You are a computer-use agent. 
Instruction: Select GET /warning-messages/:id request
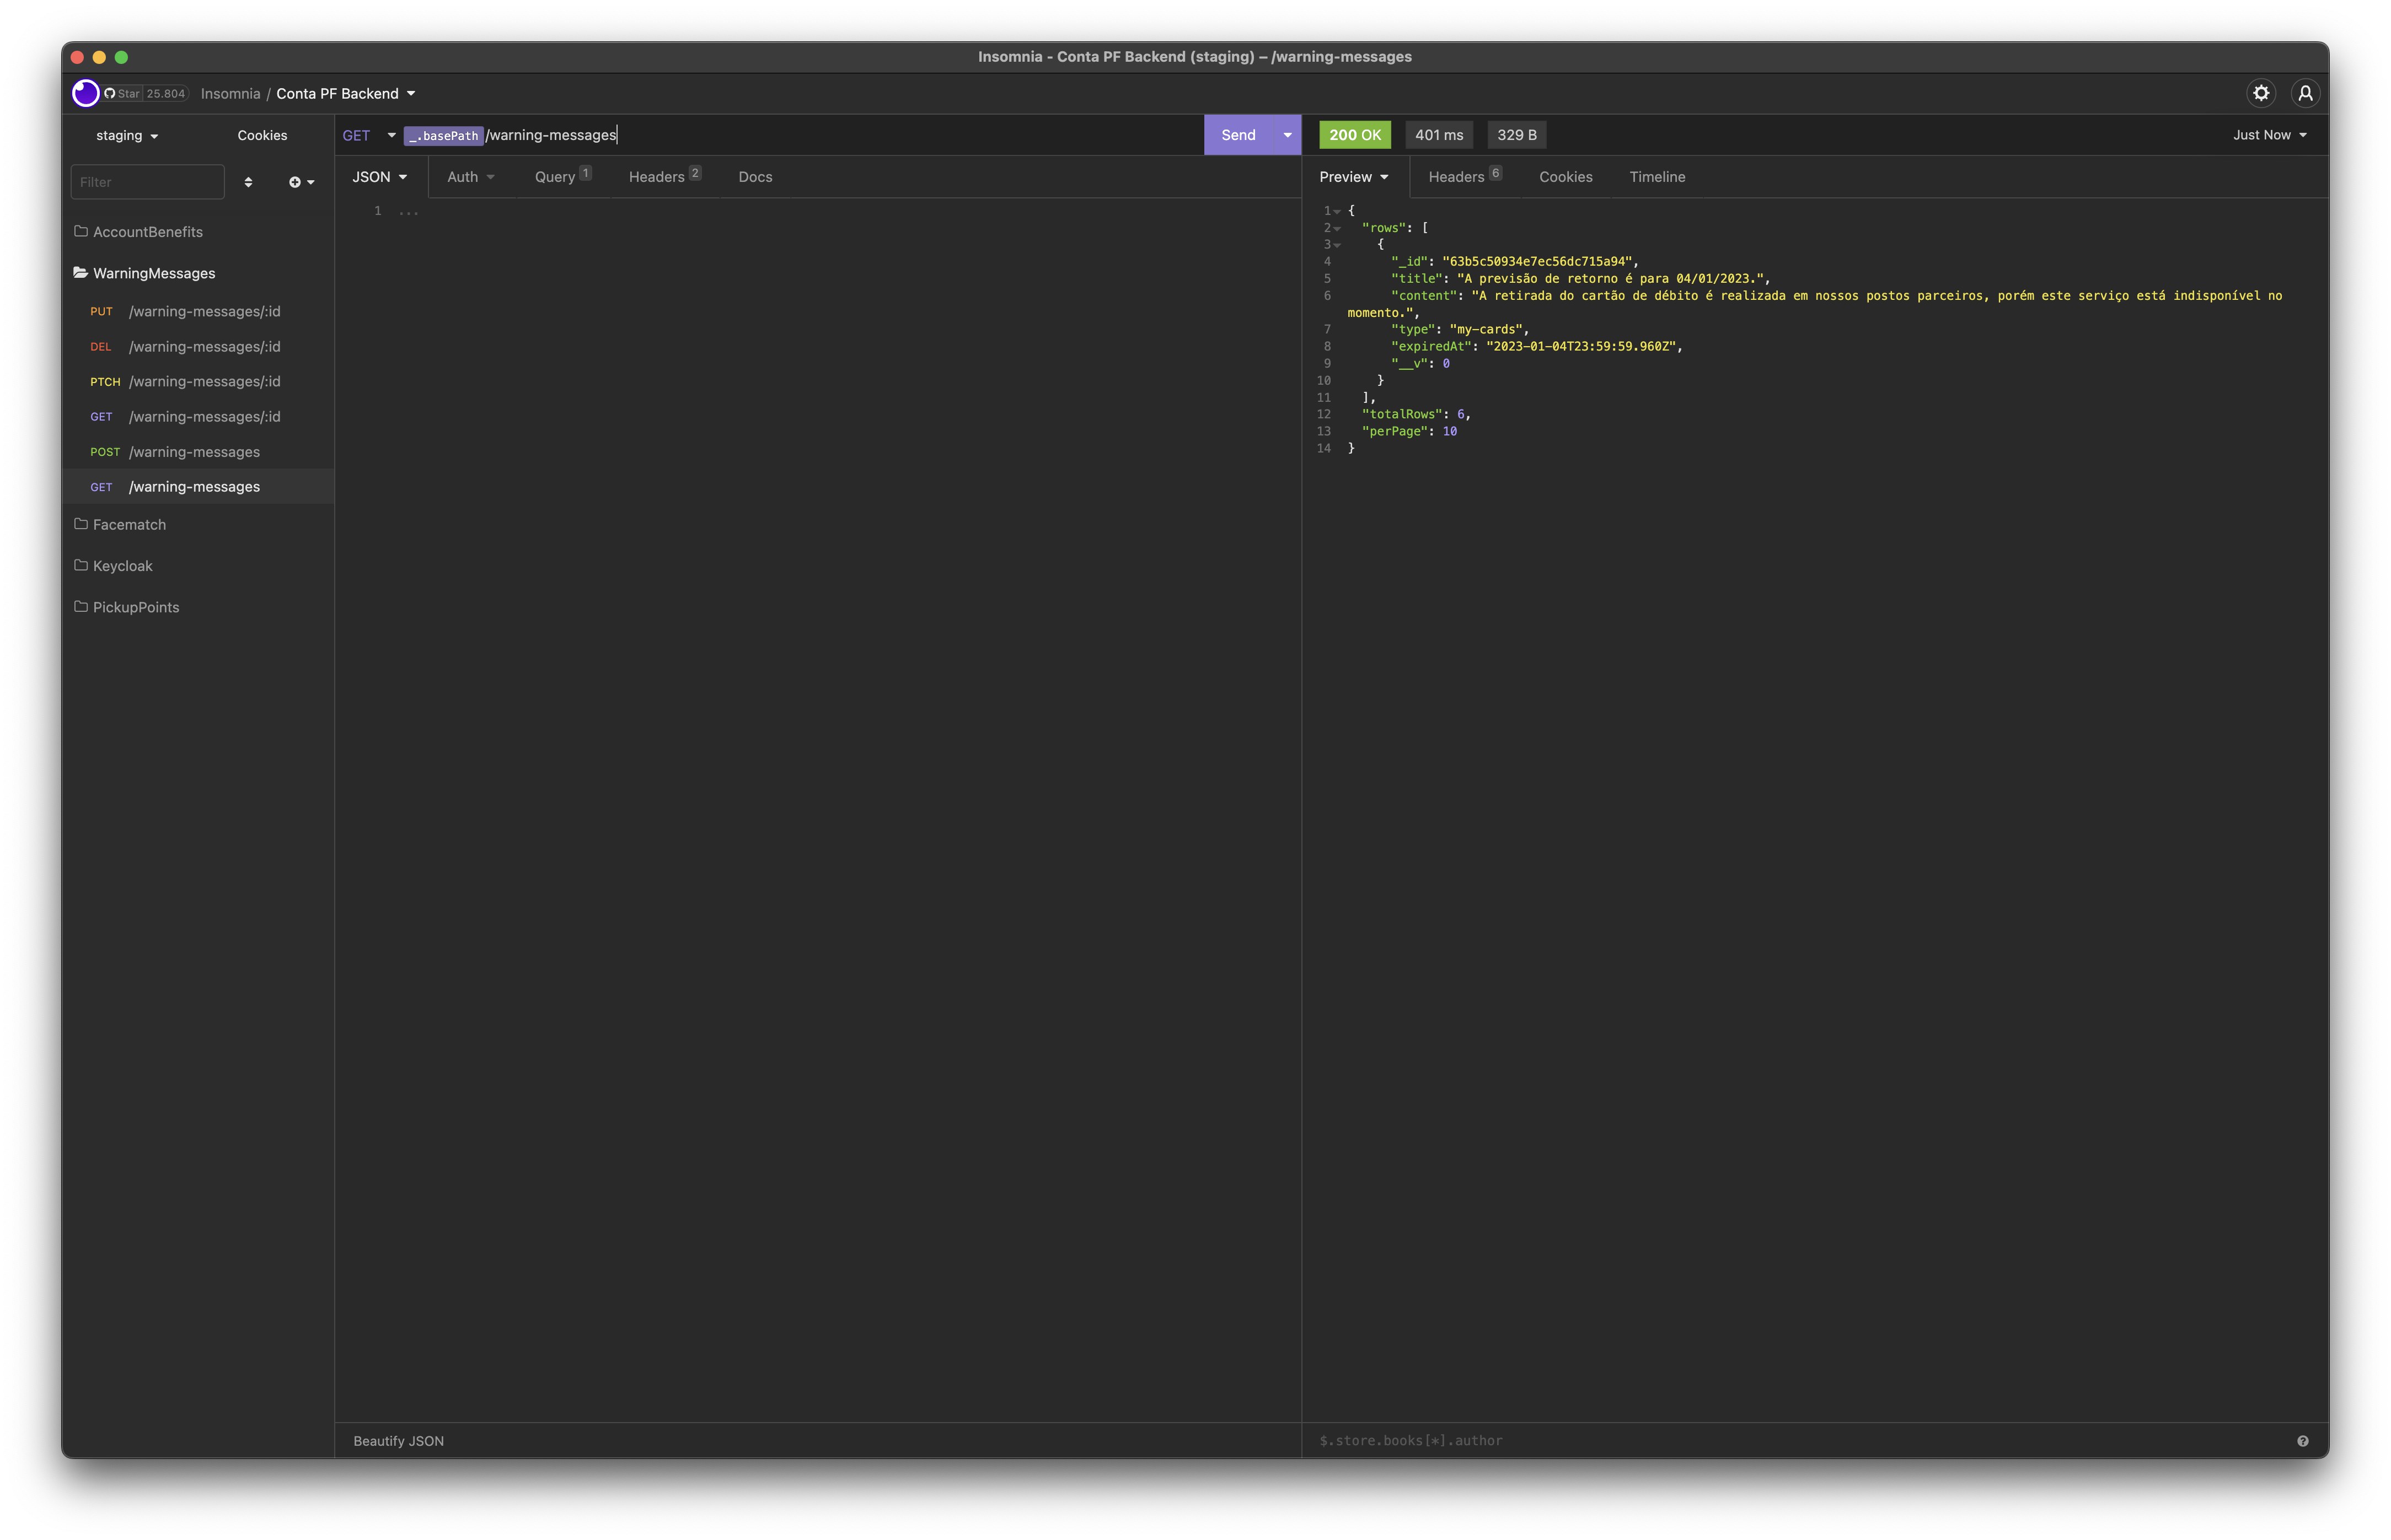(198, 416)
